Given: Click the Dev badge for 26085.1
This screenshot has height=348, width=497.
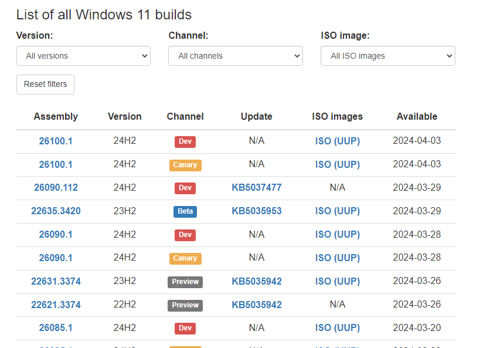Looking at the screenshot, I should coord(185,328).
